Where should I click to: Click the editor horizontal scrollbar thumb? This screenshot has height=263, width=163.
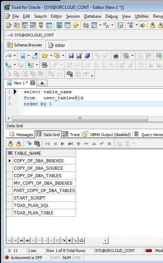[80, 119]
